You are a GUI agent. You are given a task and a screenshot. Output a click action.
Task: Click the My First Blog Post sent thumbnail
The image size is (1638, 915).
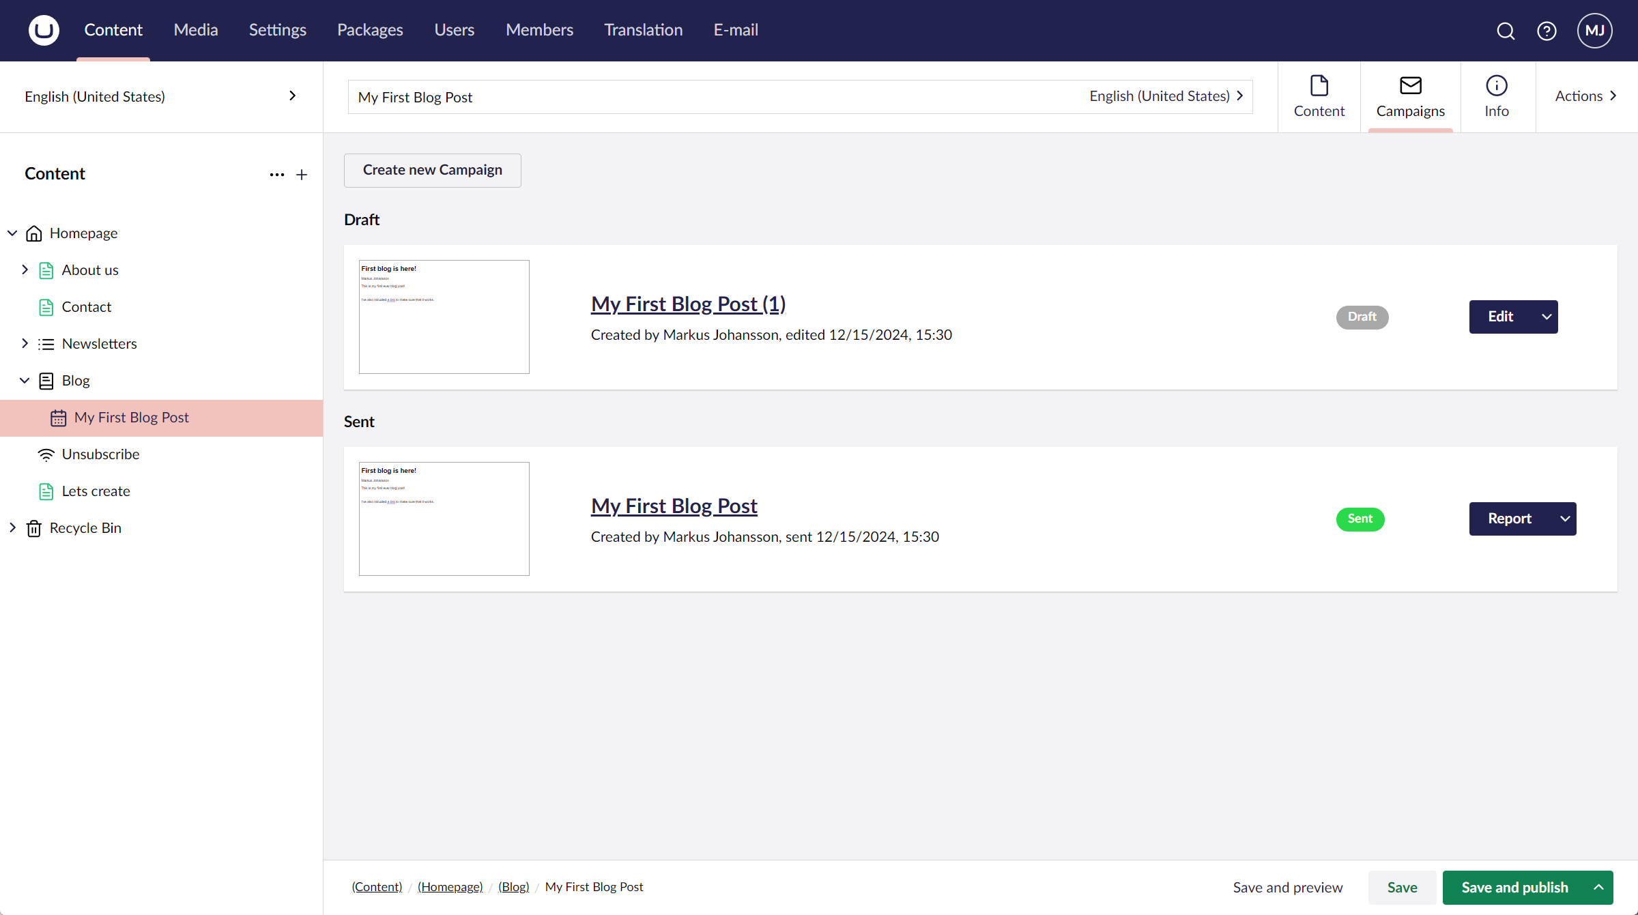[x=444, y=518]
